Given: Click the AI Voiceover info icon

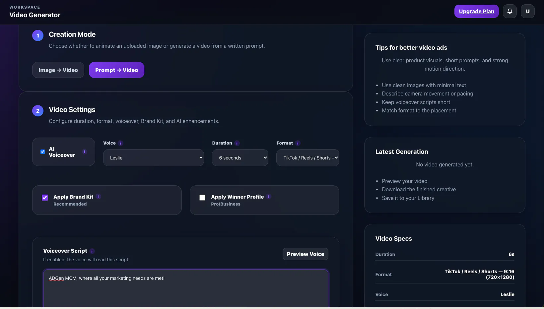Looking at the screenshot, I should (x=85, y=152).
